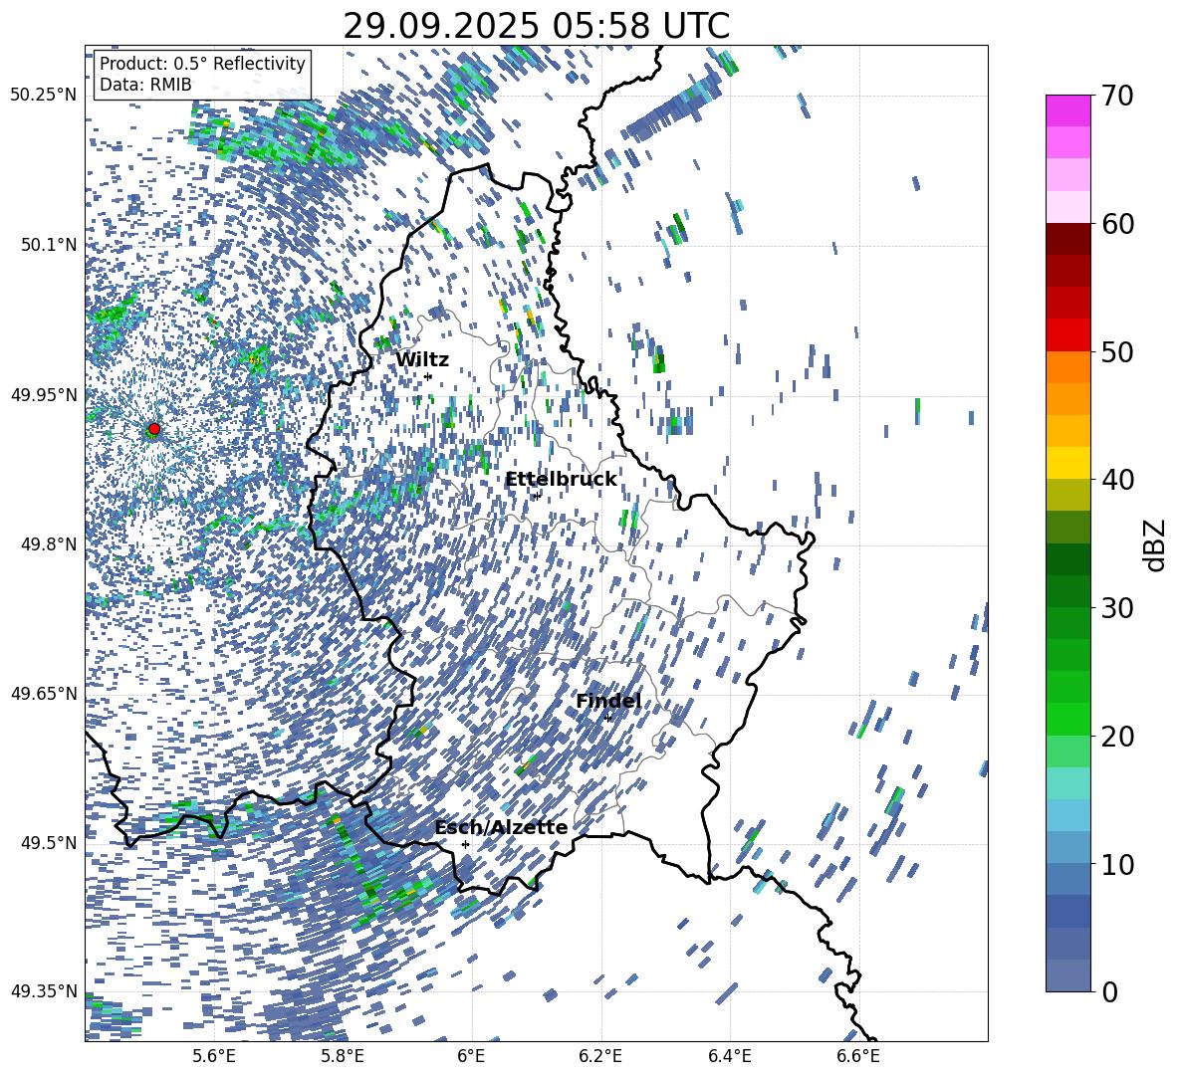Click the 50.25°N latitude tick label
The image size is (1179, 1076).
point(44,96)
